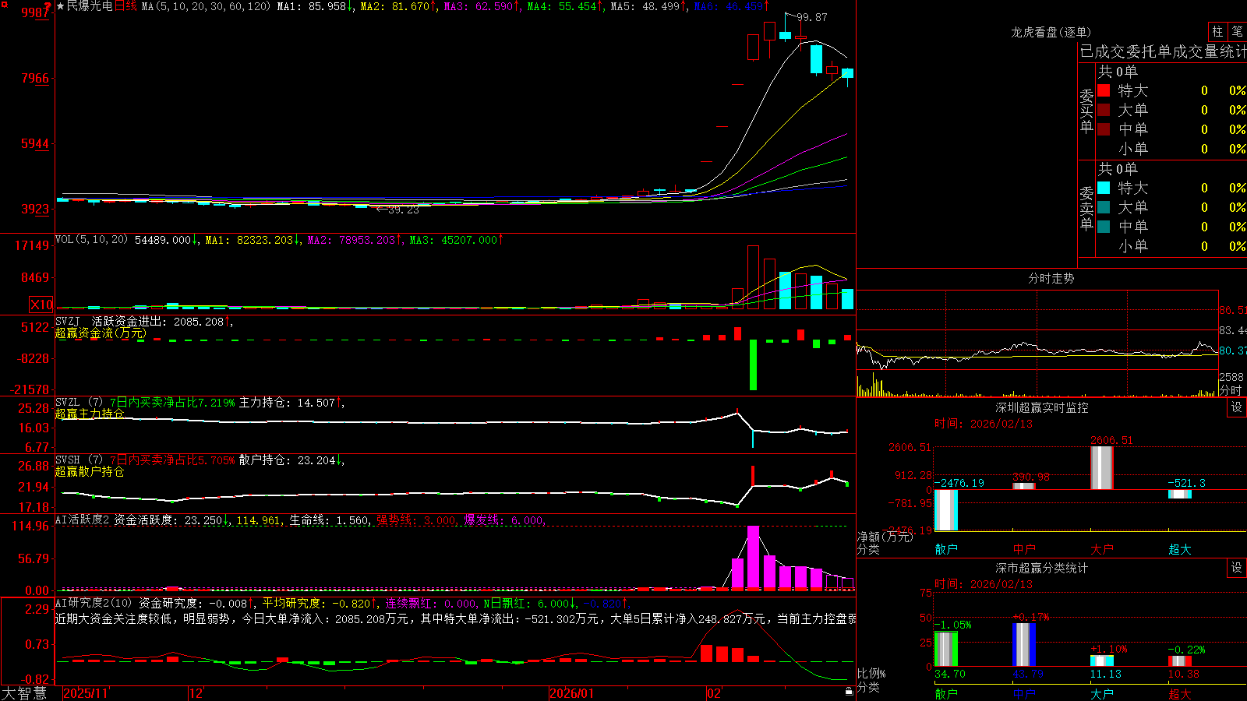Click the 深市超赢分类统计 panel title
Image resolution: width=1247 pixels, height=701 pixels.
pos(1041,568)
